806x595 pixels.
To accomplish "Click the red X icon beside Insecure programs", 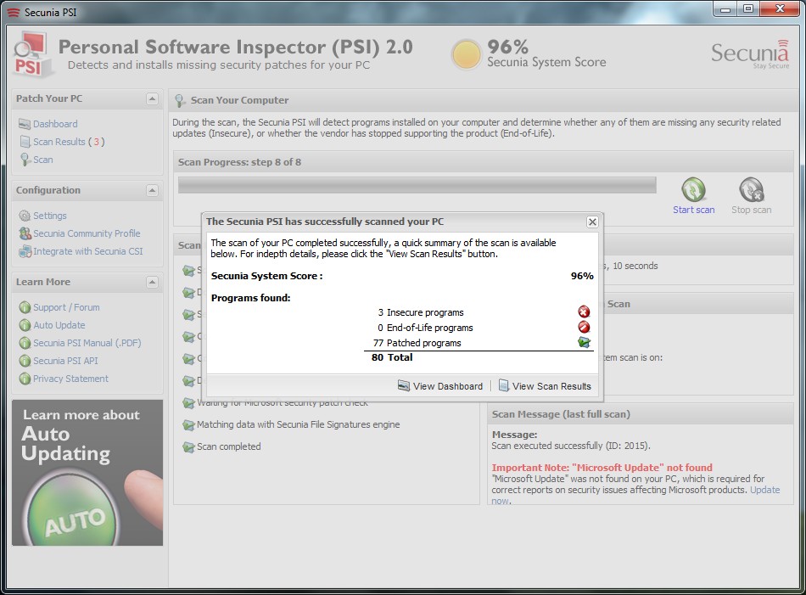I will pos(584,312).
